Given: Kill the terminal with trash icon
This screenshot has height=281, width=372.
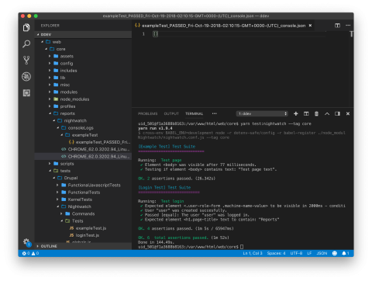Looking at the screenshot, I should pos(316,113).
